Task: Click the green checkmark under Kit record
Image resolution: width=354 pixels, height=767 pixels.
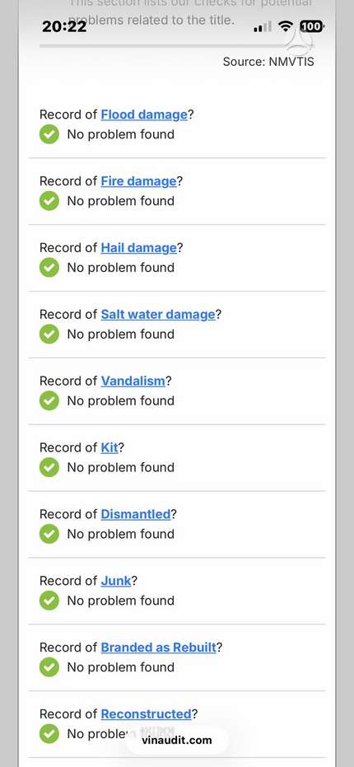Action: pyautogui.click(x=49, y=466)
